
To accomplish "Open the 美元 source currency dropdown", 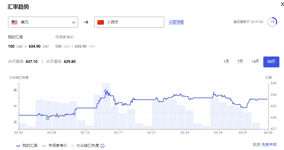I will tap(43, 22).
